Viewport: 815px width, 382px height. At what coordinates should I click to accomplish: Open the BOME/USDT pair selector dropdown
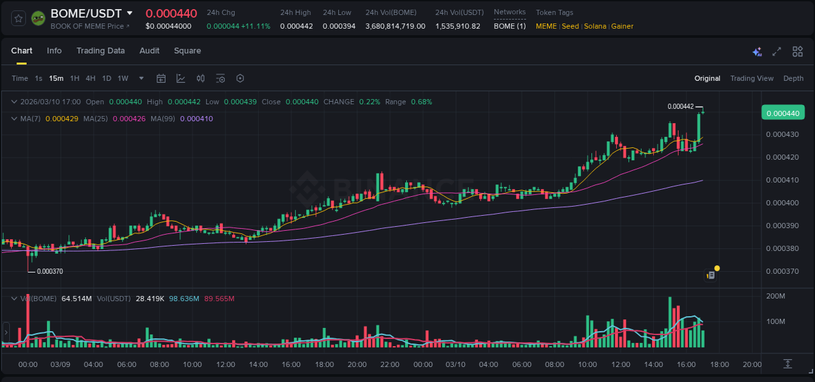(130, 12)
